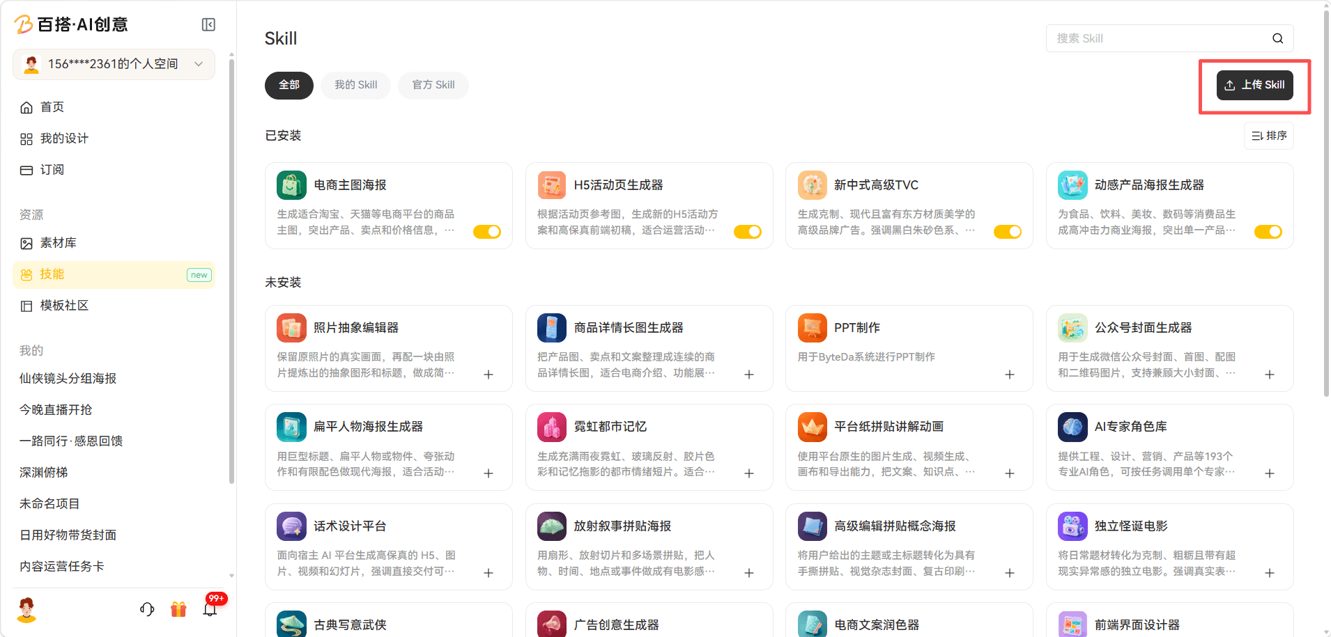The image size is (1331, 637).
Task: Add AI专家角色库 via plus icon
Action: coord(1270,473)
